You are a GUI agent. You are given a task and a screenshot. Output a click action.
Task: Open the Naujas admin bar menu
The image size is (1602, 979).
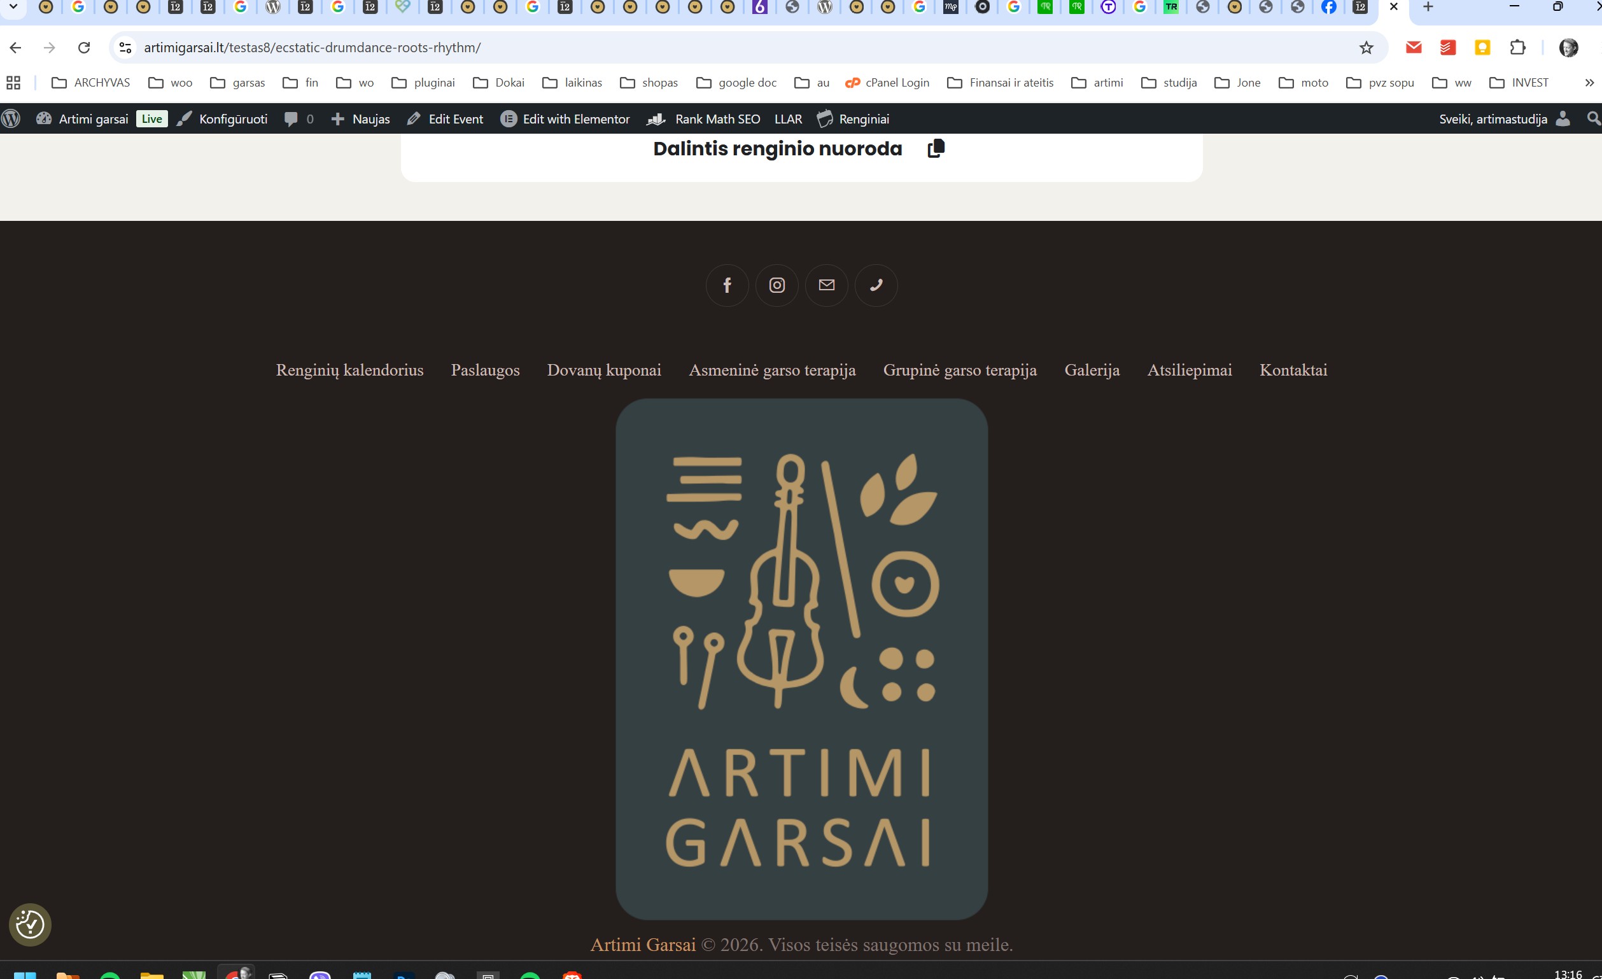[361, 119]
